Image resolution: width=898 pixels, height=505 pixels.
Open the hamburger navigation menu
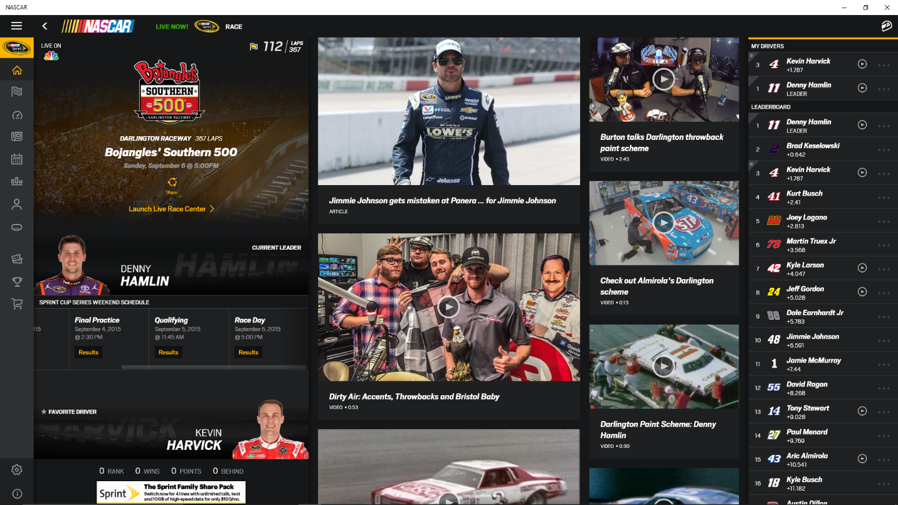pos(17,26)
